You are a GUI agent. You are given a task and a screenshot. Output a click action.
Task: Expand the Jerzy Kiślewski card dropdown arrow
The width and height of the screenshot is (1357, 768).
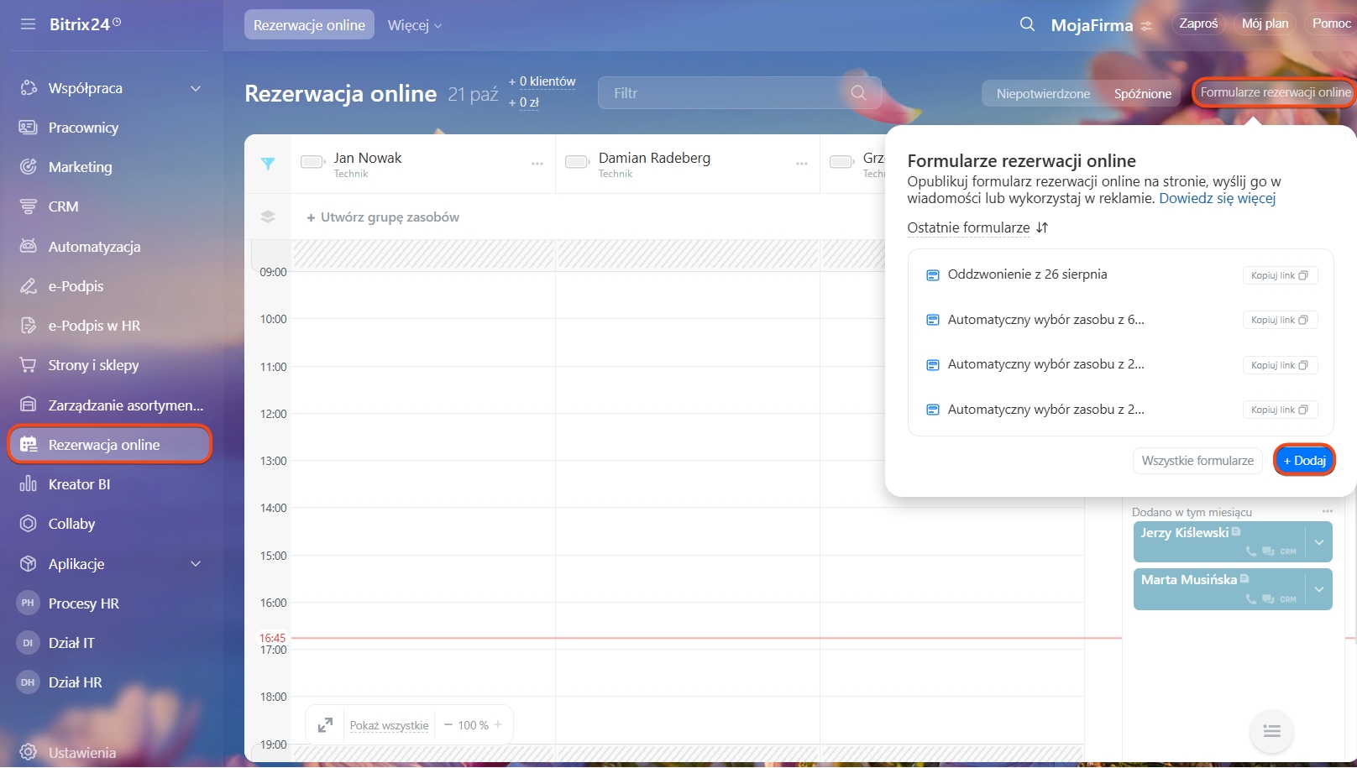point(1318,542)
